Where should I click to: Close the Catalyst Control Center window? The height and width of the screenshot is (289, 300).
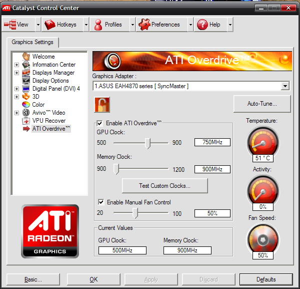(x=288, y=8)
